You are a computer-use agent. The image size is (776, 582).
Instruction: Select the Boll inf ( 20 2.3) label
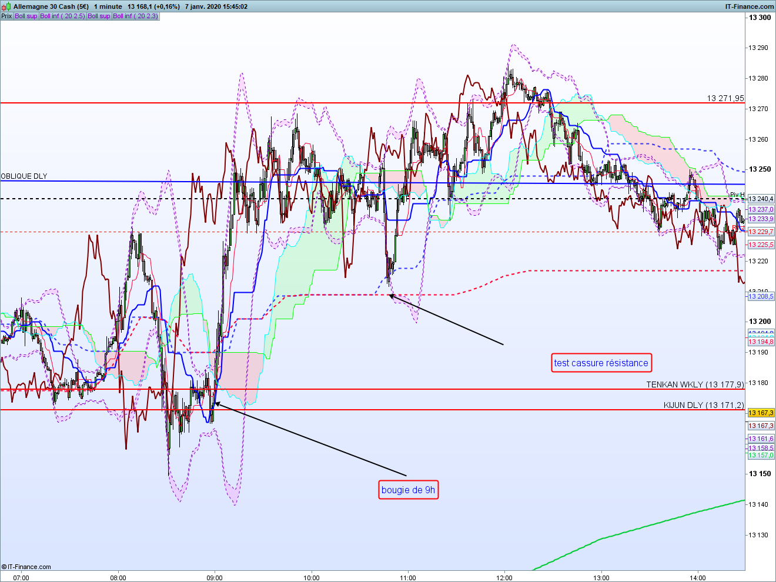[x=136, y=16]
